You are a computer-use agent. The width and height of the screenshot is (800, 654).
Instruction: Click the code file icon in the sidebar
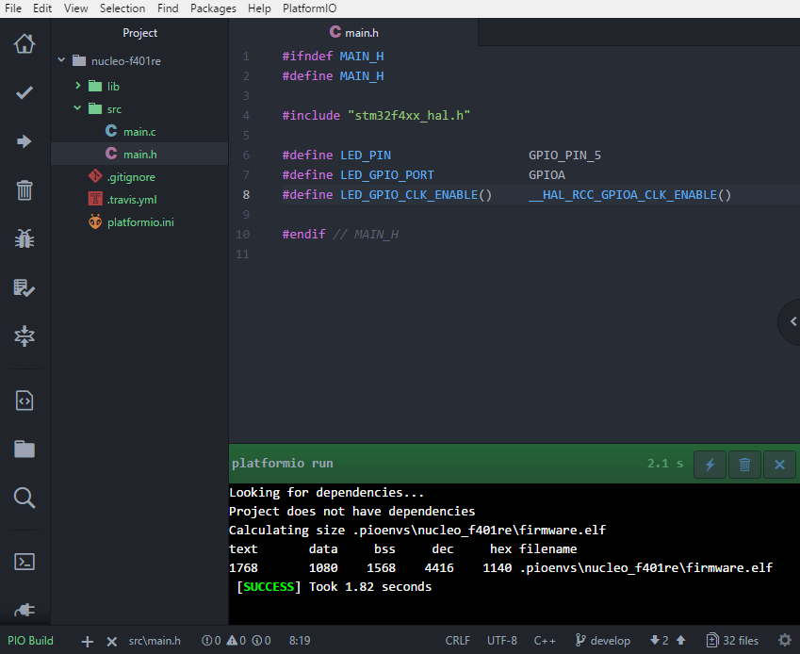(24, 401)
